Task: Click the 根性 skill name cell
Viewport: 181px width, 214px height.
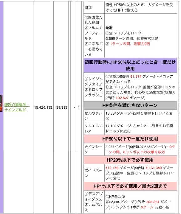Action: click(94, 7)
